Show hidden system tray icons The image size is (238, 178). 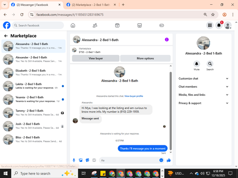click(x=191, y=174)
